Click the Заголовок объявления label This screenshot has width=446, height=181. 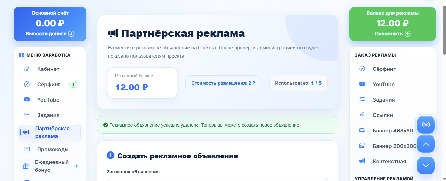coord(133,171)
